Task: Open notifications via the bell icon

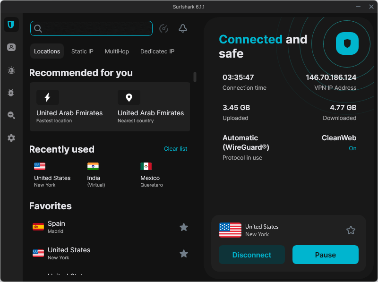Action: pyautogui.click(x=183, y=28)
